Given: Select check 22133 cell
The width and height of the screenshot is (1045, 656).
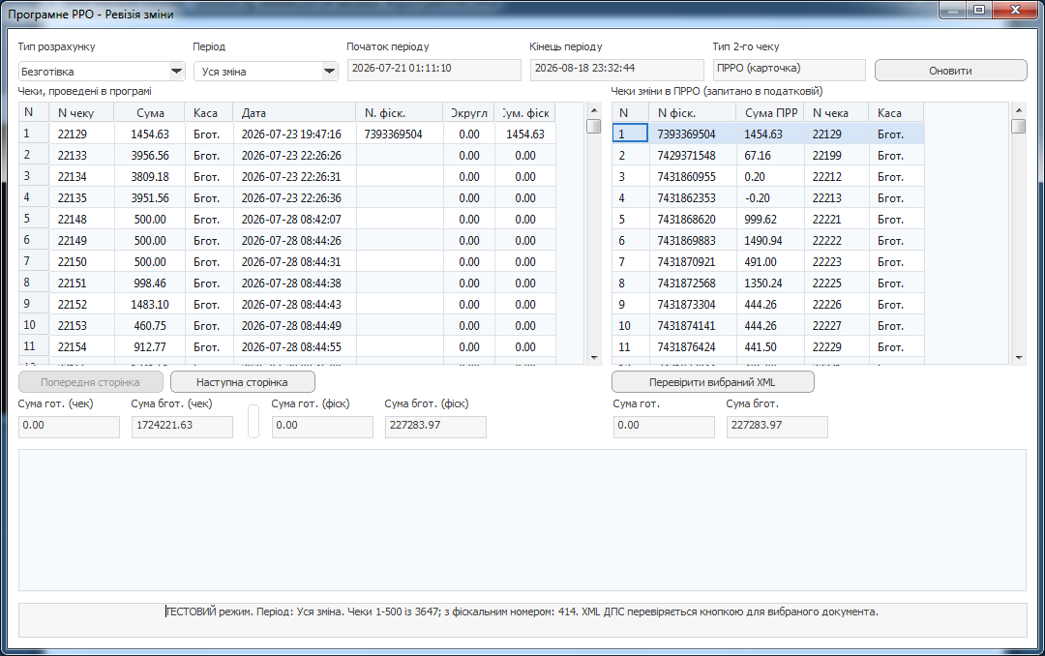Looking at the screenshot, I should point(81,156).
